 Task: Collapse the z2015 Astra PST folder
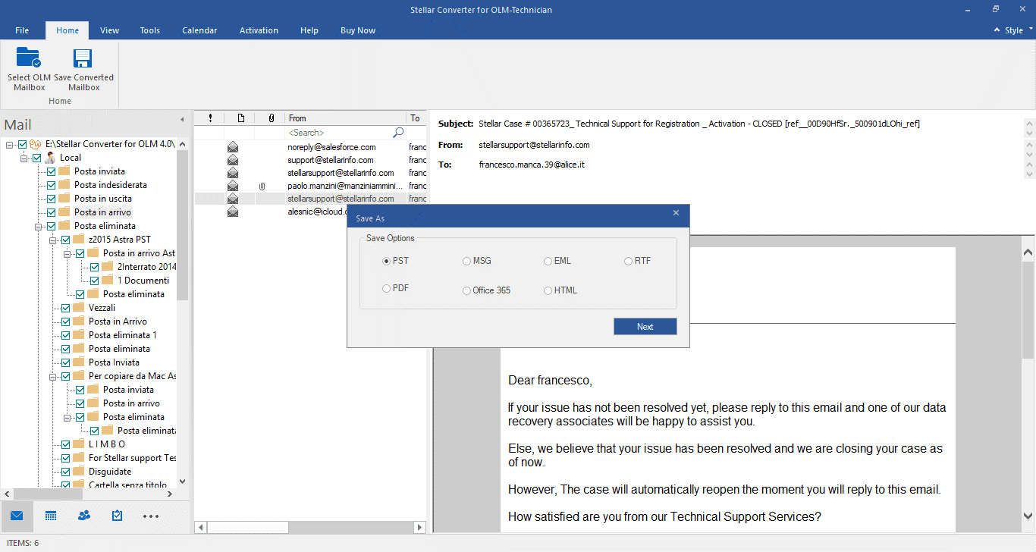coord(54,240)
